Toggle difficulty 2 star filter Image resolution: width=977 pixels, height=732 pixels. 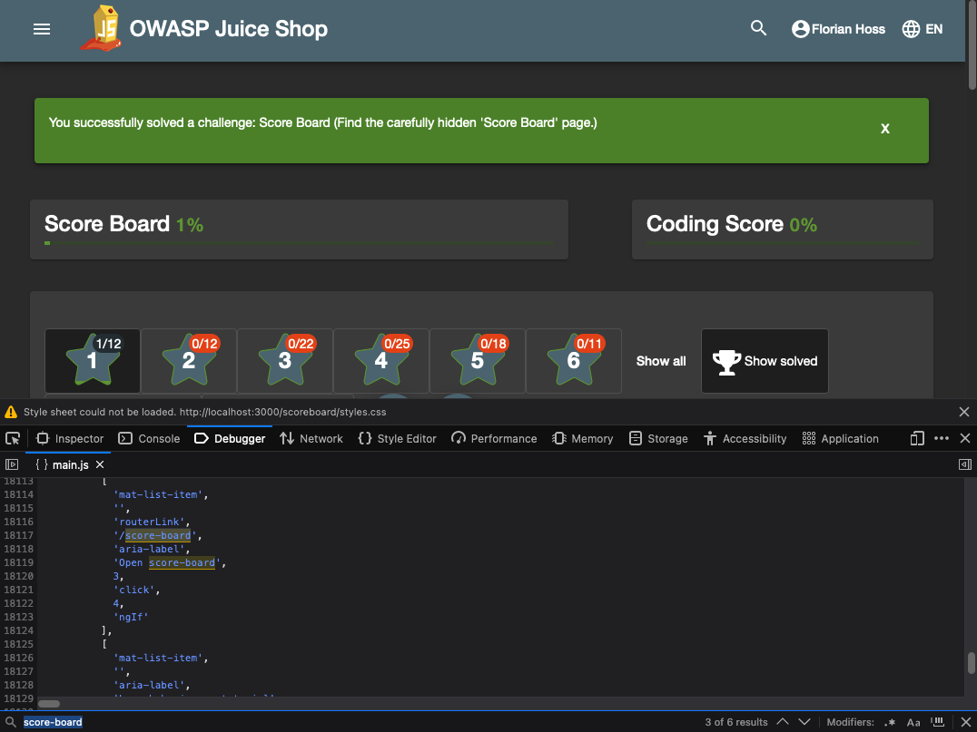pos(189,361)
